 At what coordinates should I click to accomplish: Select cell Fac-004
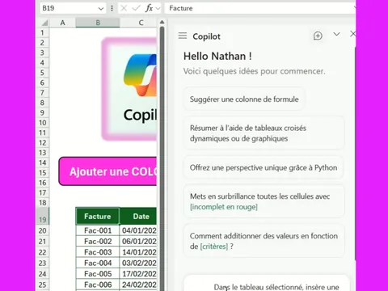(x=98, y=263)
